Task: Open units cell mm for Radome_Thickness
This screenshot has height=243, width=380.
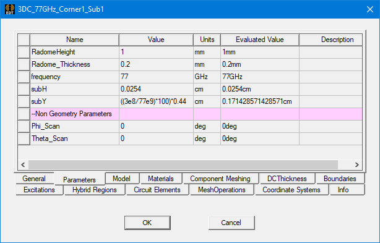Action: coord(207,64)
